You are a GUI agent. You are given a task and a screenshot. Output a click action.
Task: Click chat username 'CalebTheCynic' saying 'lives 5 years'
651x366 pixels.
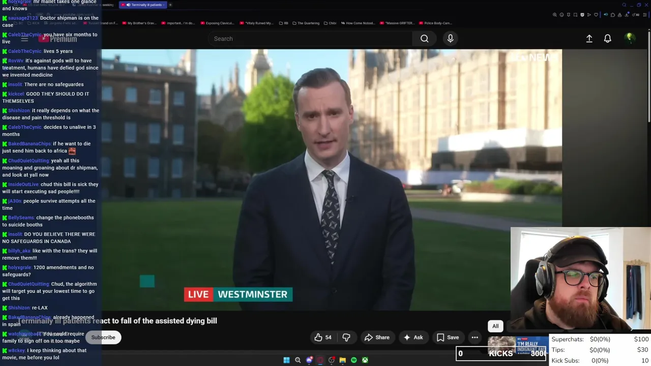point(25,51)
